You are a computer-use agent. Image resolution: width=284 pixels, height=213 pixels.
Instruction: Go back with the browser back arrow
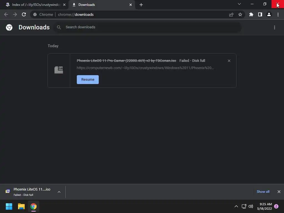pyautogui.click(x=6, y=14)
